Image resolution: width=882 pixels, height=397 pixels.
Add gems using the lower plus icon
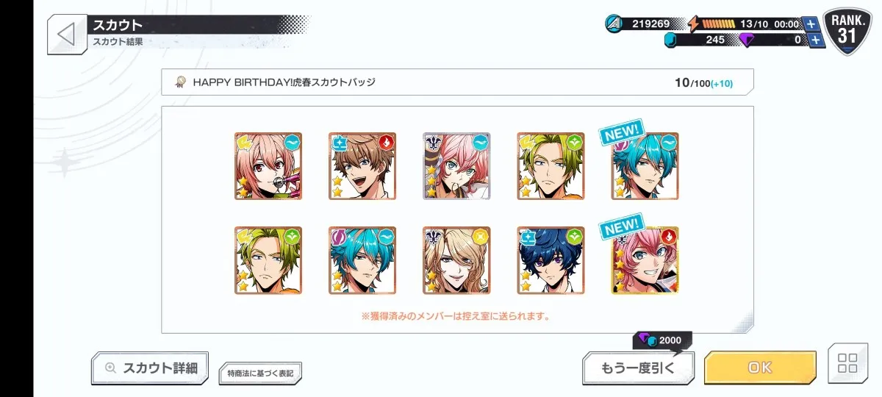pyautogui.click(x=816, y=40)
